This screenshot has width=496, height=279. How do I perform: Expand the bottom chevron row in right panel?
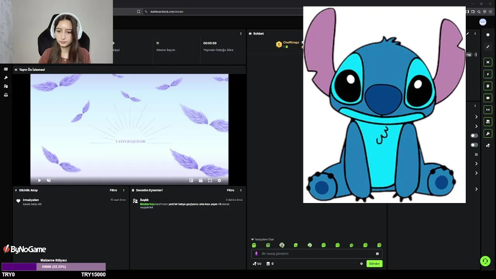[x=477, y=189]
